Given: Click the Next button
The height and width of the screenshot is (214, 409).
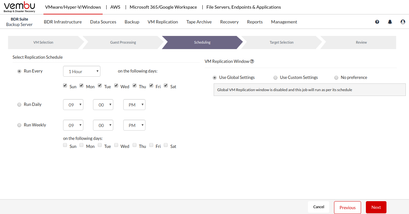Looking at the screenshot, I should [x=376, y=207].
